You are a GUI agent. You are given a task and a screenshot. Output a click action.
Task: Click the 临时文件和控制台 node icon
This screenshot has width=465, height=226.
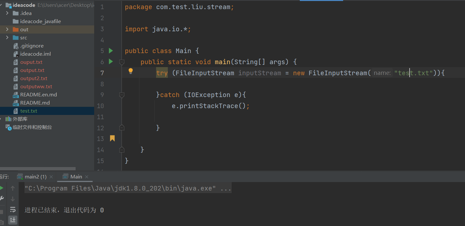pos(8,127)
